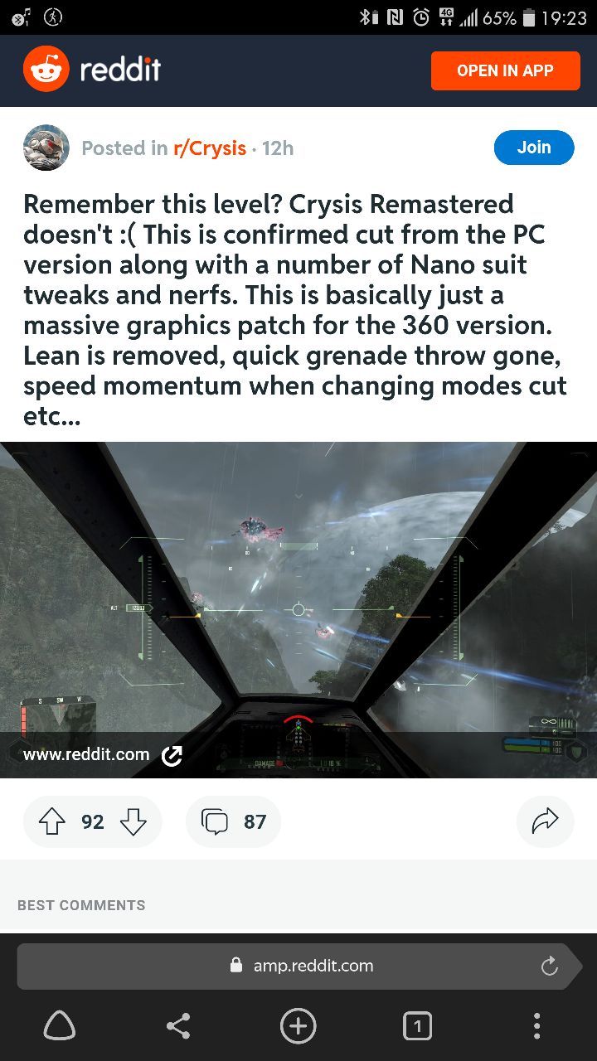Screen dimensions: 597x1061
Task: Open the comments with 87 replies
Action: [x=233, y=821]
